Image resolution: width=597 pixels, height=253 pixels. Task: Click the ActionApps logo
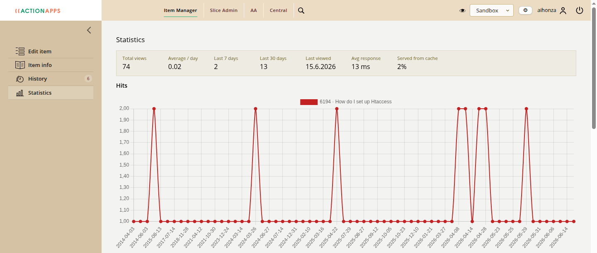(38, 11)
